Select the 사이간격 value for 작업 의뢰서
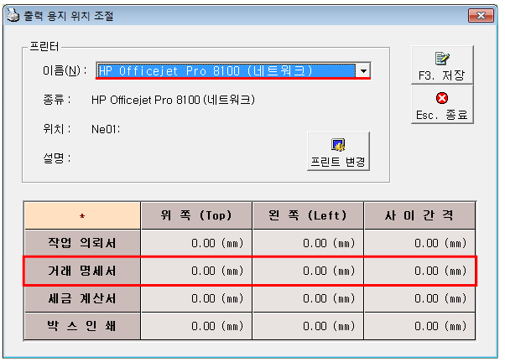 click(x=419, y=243)
